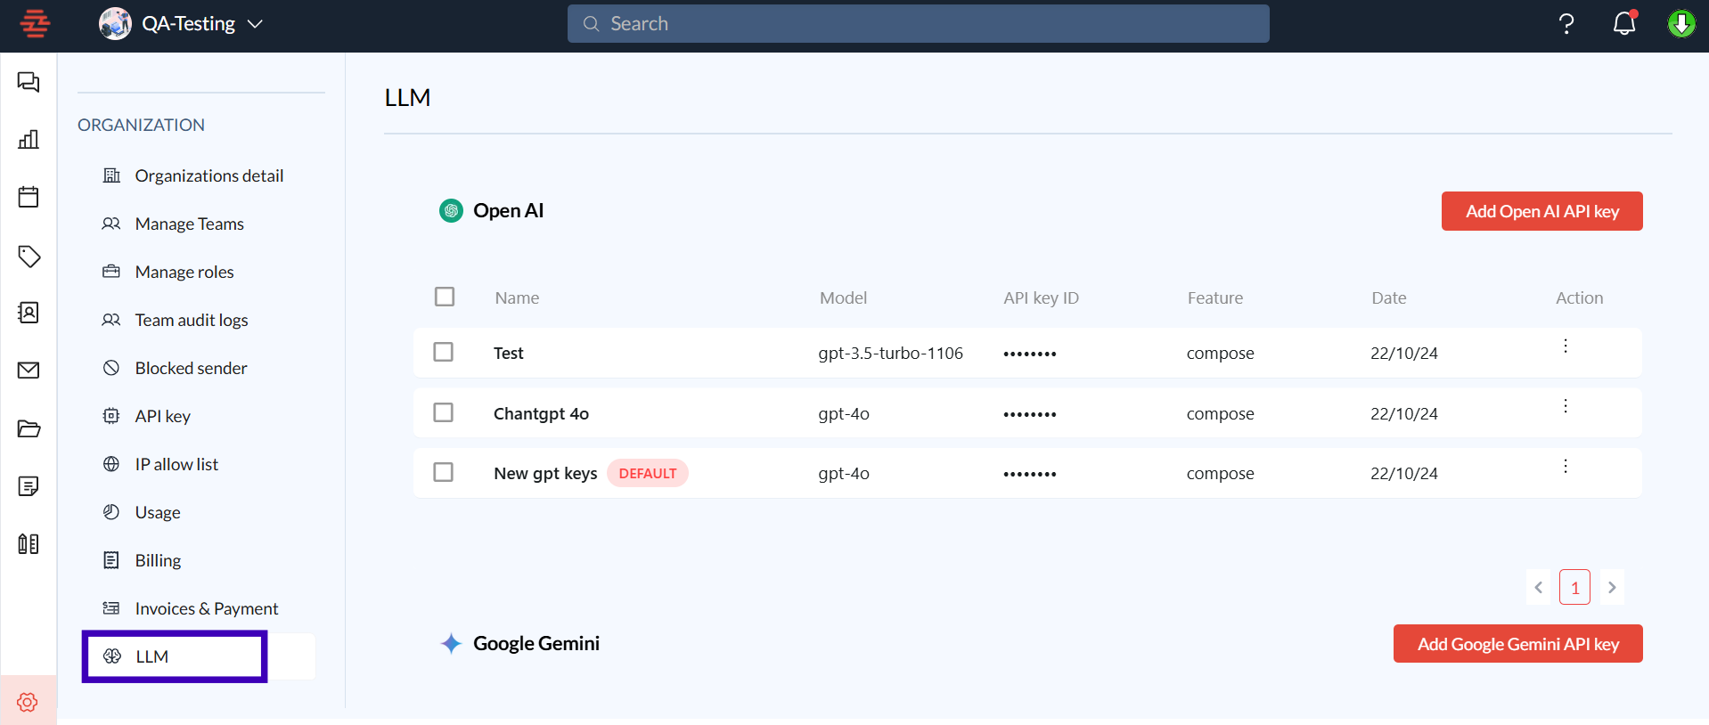
Task: Go to Manage Teams settings
Action: [x=189, y=224]
